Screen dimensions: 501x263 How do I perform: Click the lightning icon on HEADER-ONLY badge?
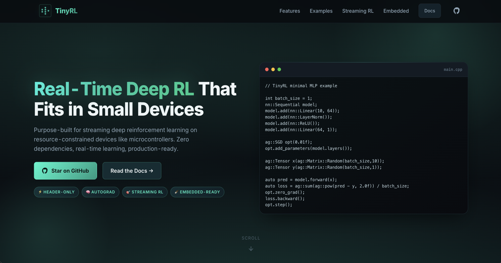40,192
